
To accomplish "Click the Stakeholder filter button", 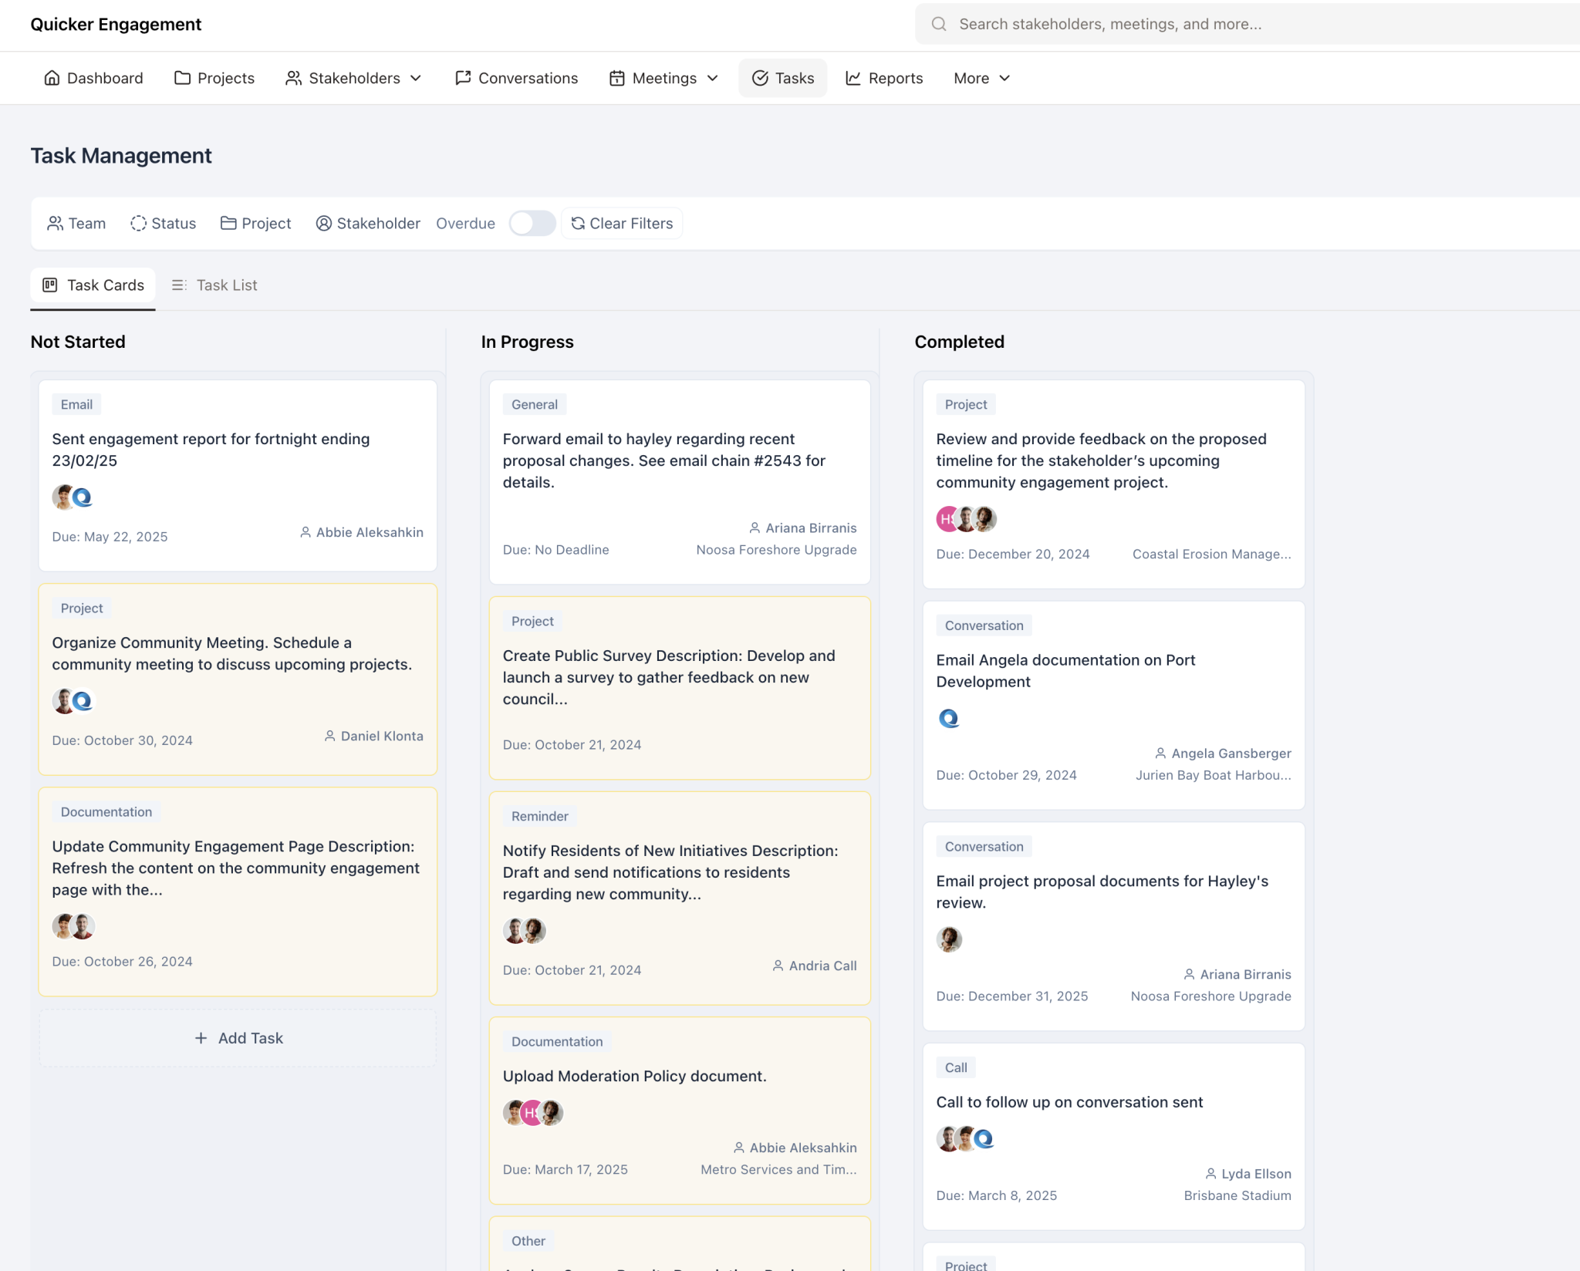I will click(x=368, y=224).
